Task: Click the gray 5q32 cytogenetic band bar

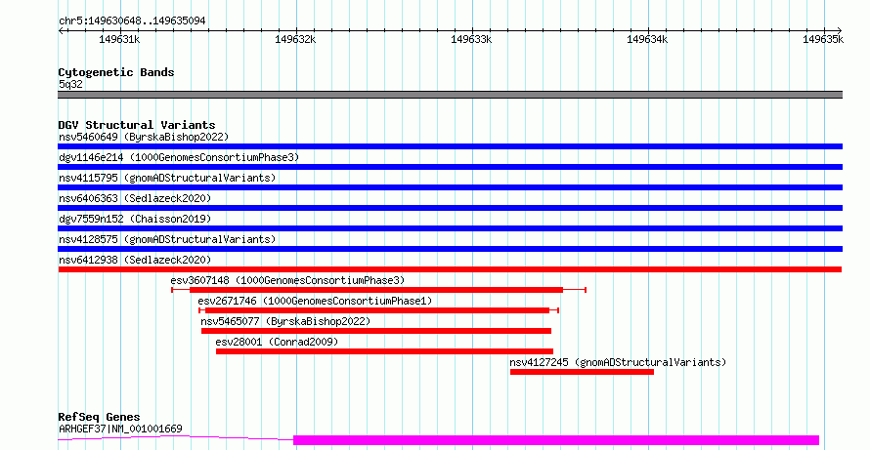Action: pyautogui.click(x=450, y=95)
